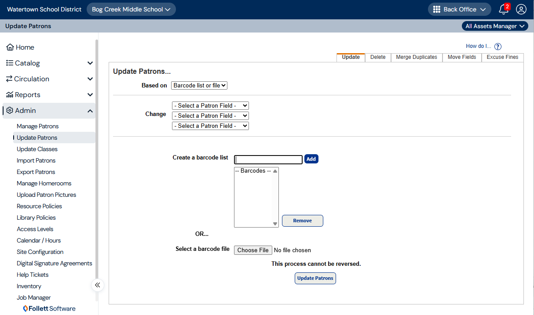The width and height of the screenshot is (534, 315).
Task: Open the first Select a Patron Field dropdown
Action: pos(210,105)
